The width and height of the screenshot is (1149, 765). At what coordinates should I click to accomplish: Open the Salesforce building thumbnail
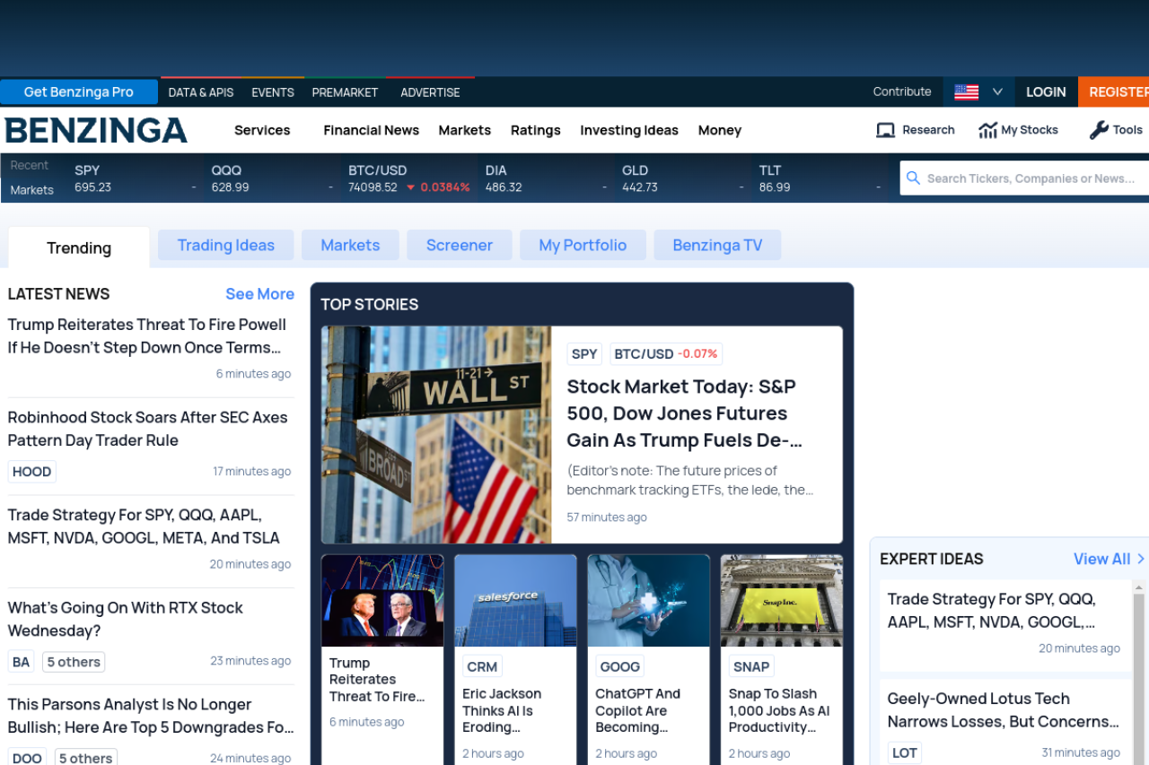click(515, 600)
